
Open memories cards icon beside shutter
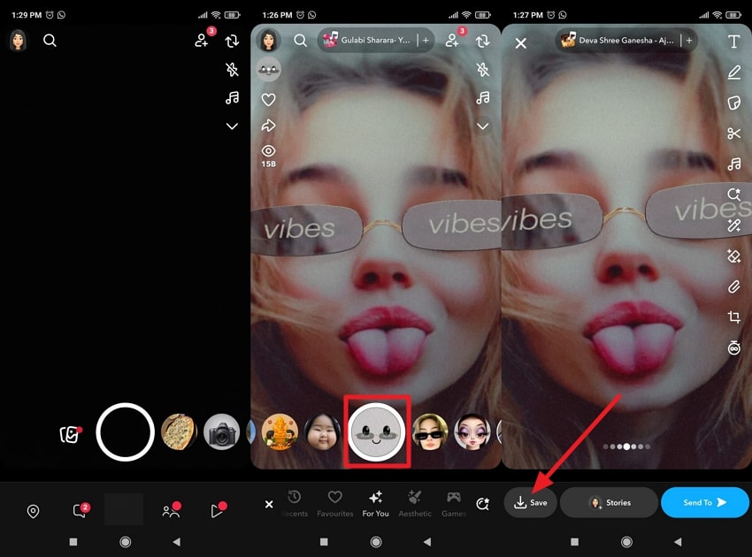[71, 434]
